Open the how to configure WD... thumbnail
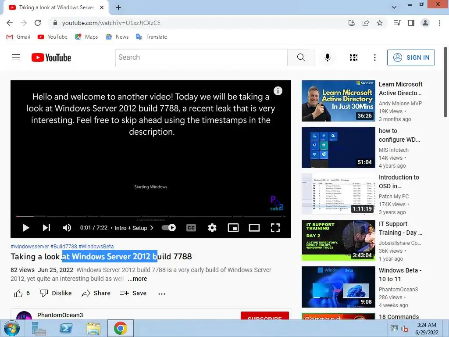The image size is (449, 337). (x=338, y=147)
